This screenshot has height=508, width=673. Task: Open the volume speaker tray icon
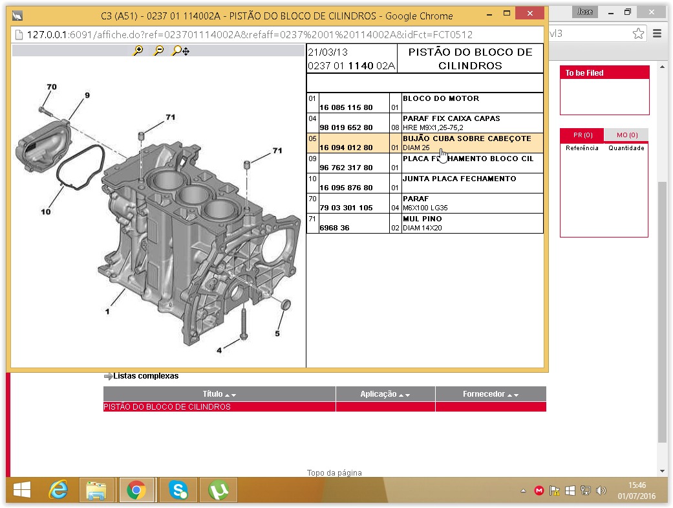pyautogui.click(x=601, y=491)
